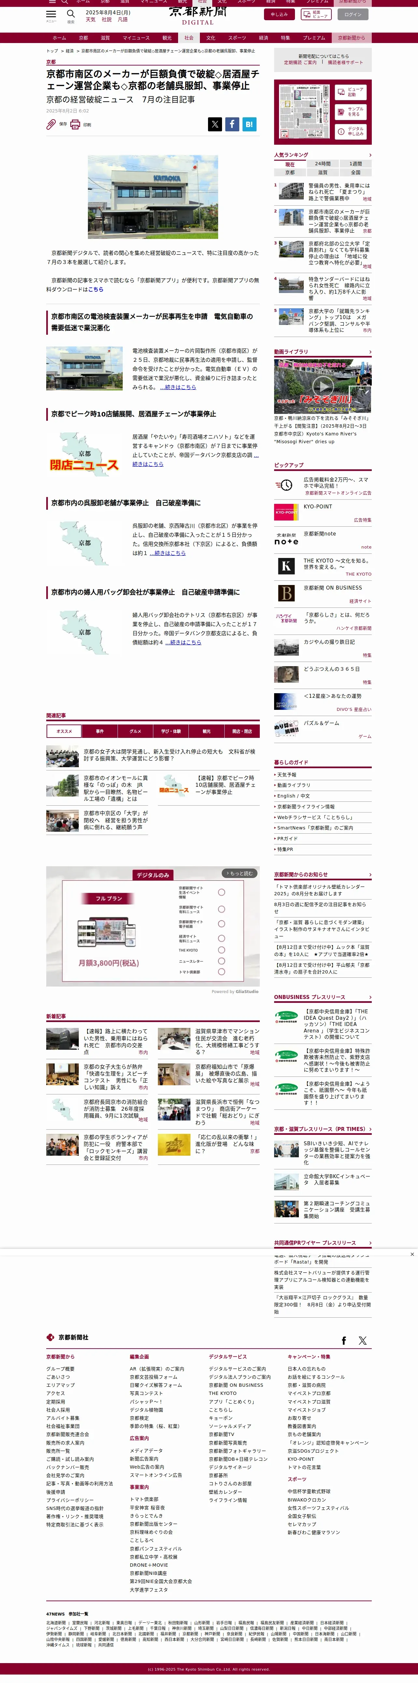Open 京都新聞 ON BUSINESS logo item
The image size is (418, 1683).
point(286,593)
